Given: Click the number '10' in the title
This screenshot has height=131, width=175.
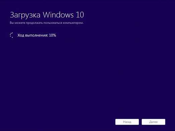Looking at the screenshot, I should coord(80,15).
